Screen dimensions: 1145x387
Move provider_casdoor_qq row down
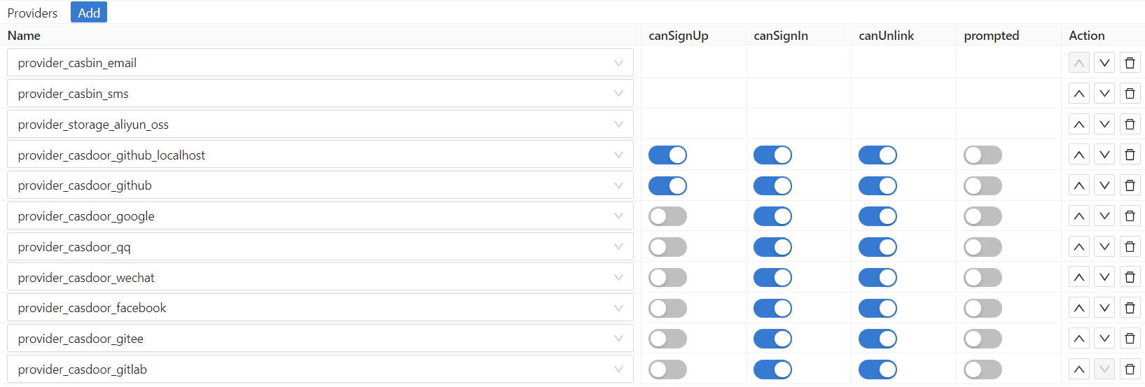1104,247
